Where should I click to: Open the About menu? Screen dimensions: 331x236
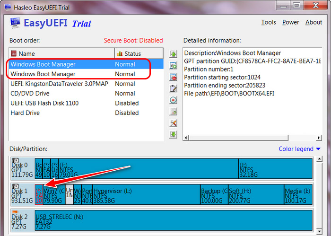coord(314,22)
